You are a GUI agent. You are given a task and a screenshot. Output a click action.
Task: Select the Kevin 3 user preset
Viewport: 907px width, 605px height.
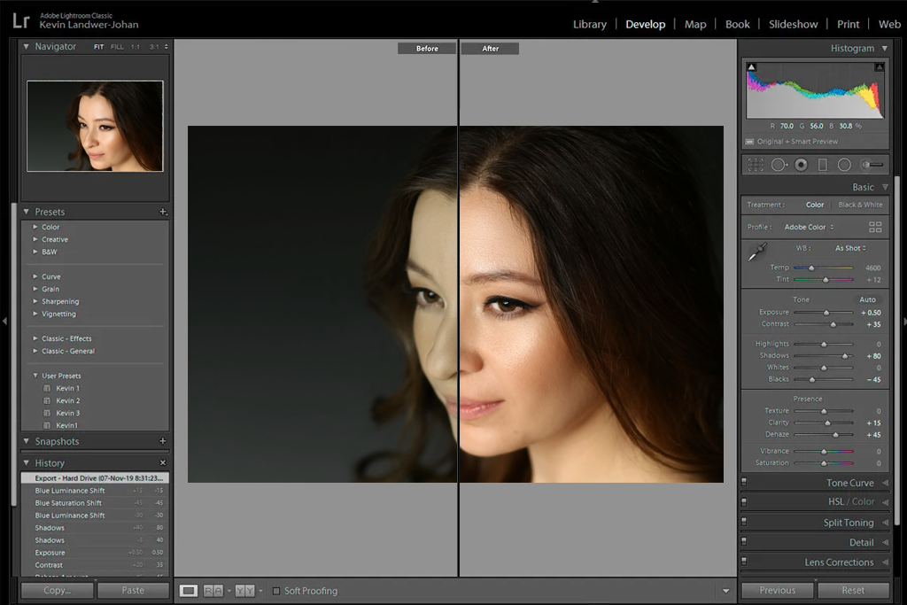click(x=67, y=413)
